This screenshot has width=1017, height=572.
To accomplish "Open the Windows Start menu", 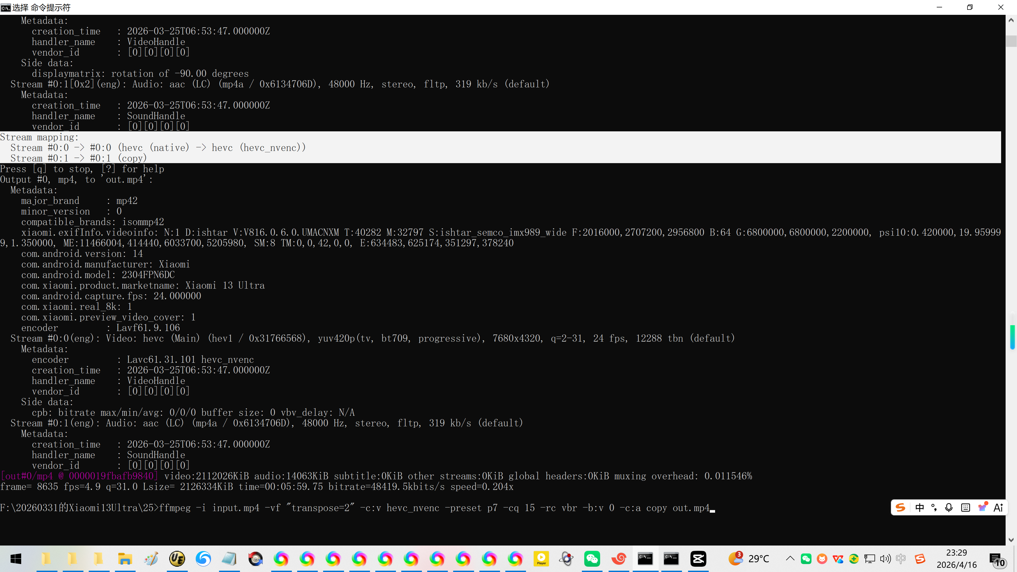I will [16, 558].
